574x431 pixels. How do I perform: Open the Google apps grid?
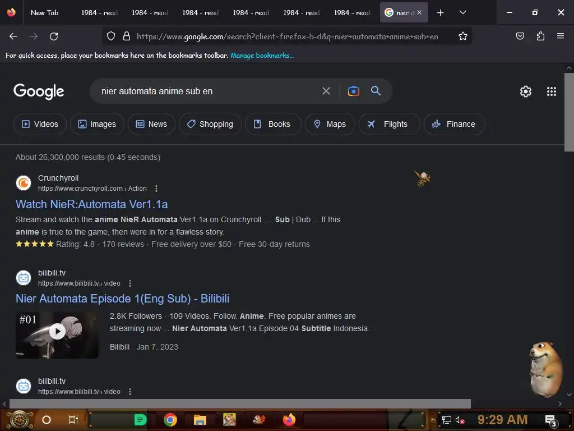click(x=552, y=91)
